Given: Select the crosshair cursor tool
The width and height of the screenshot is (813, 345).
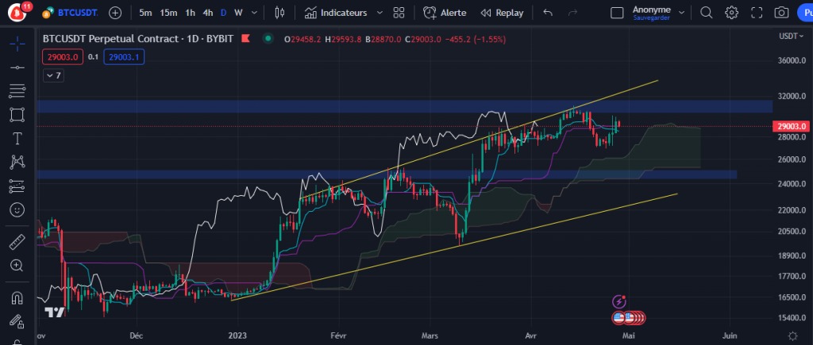Looking at the screenshot, I should coord(17,44).
